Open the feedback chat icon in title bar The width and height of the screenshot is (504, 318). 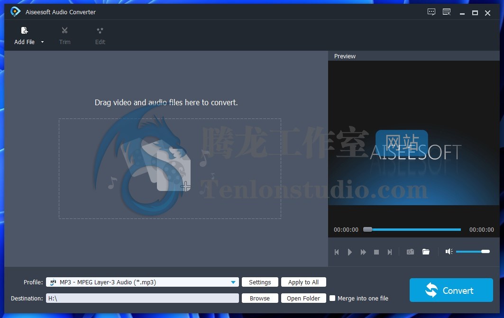431,12
